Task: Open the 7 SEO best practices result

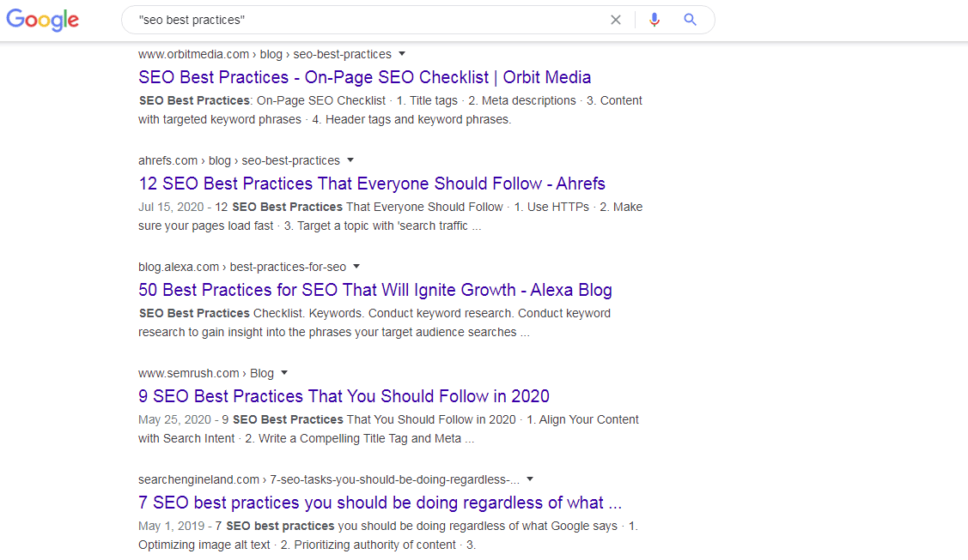Action: pos(380,503)
